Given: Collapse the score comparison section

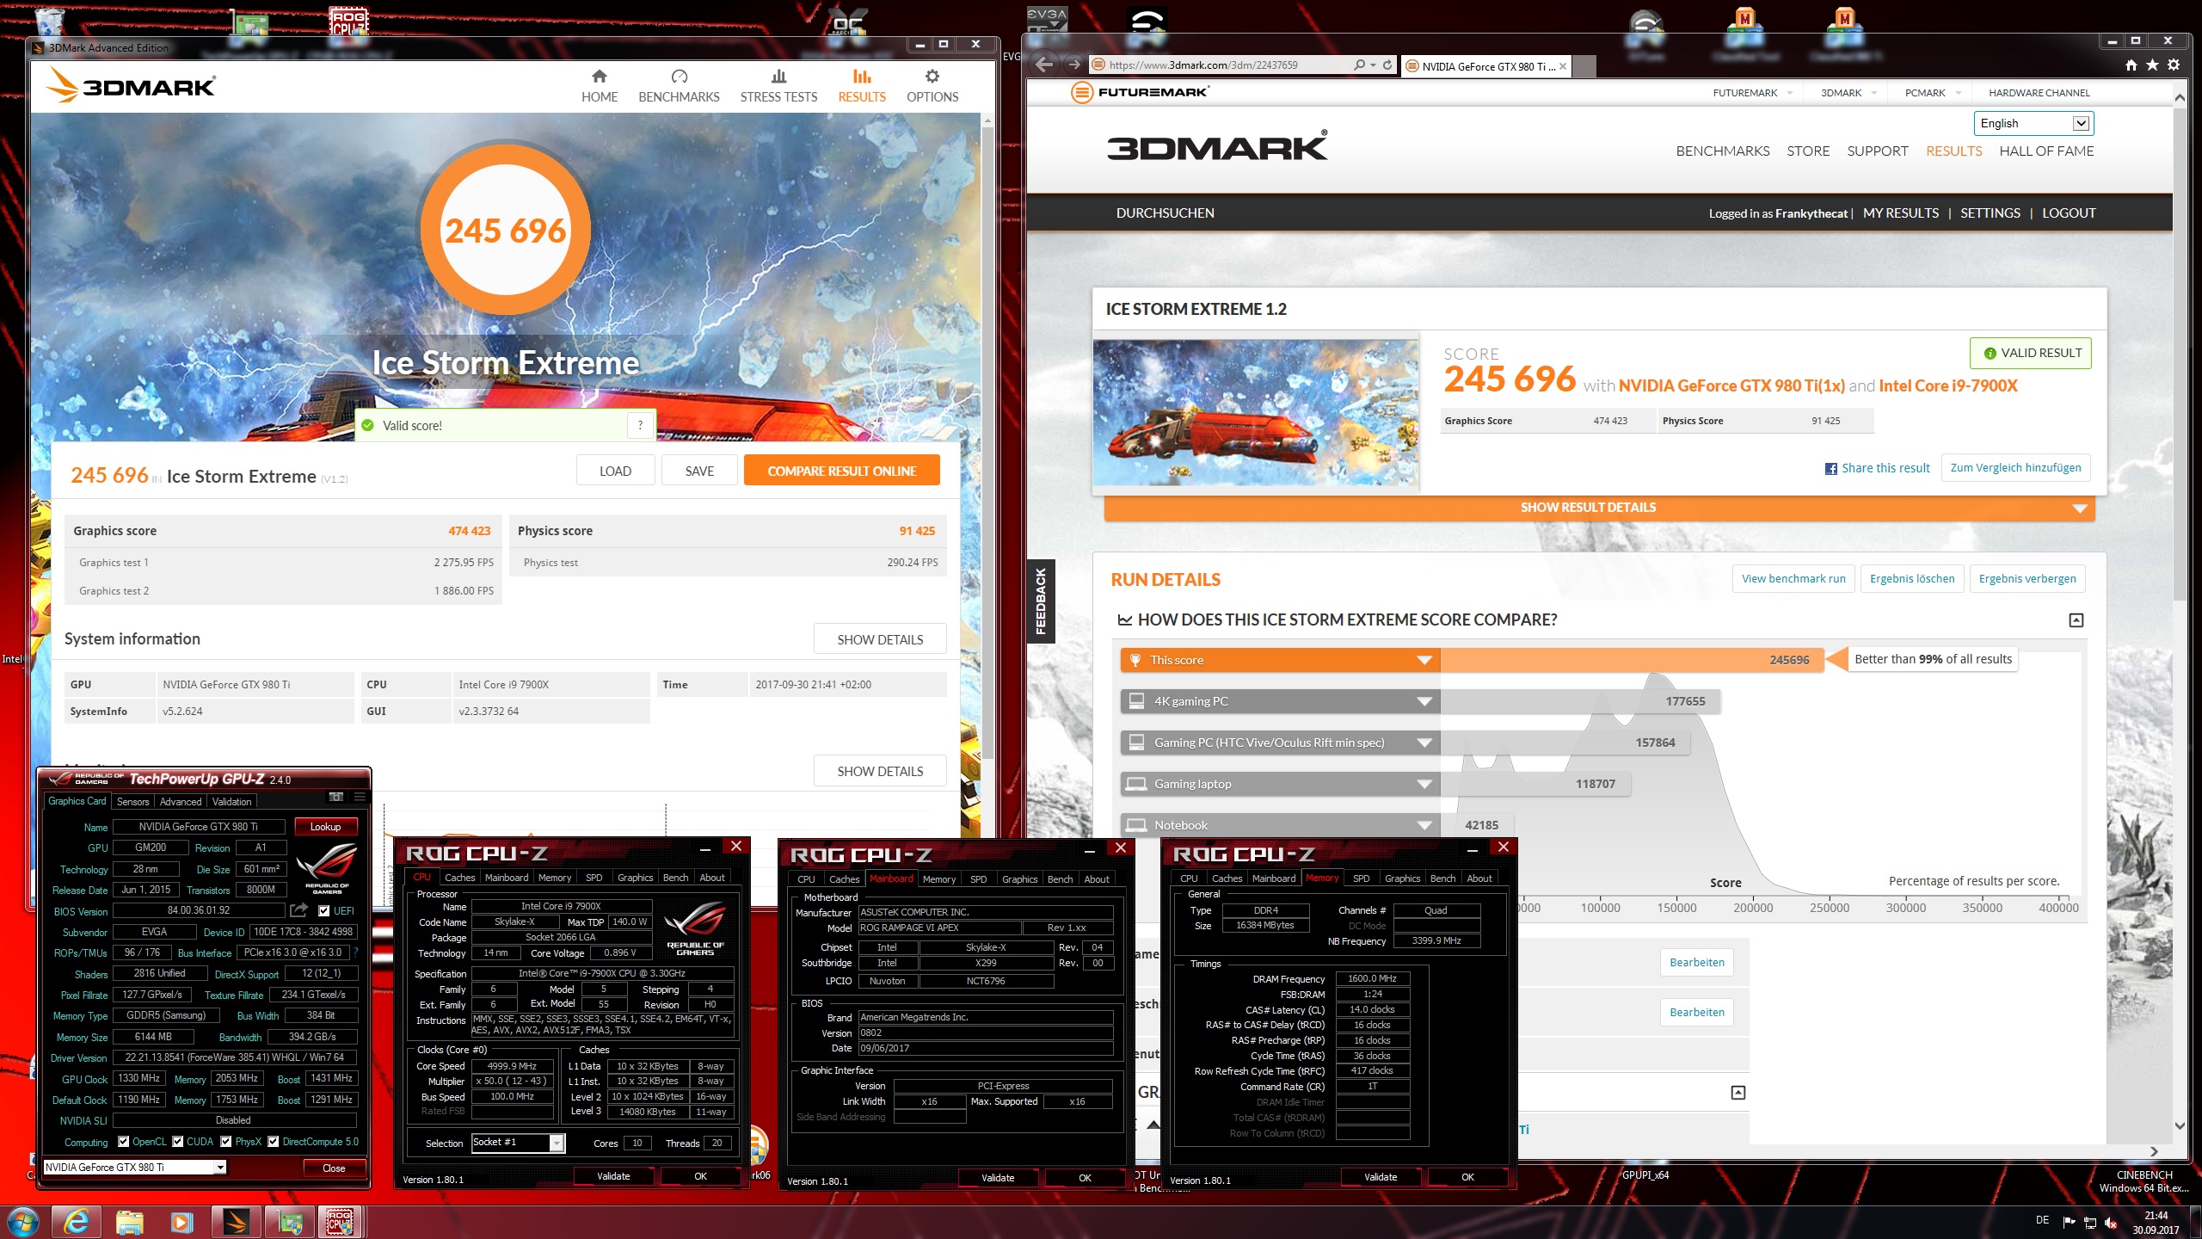Looking at the screenshot, I should click(x=2076, y=620).
